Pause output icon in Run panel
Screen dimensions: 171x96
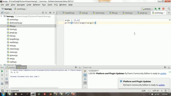[x=2, y=79]
